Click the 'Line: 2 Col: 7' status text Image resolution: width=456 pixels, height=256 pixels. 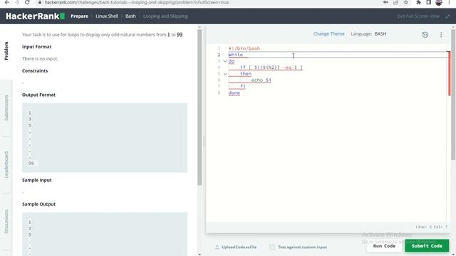(x=431, y=227)
